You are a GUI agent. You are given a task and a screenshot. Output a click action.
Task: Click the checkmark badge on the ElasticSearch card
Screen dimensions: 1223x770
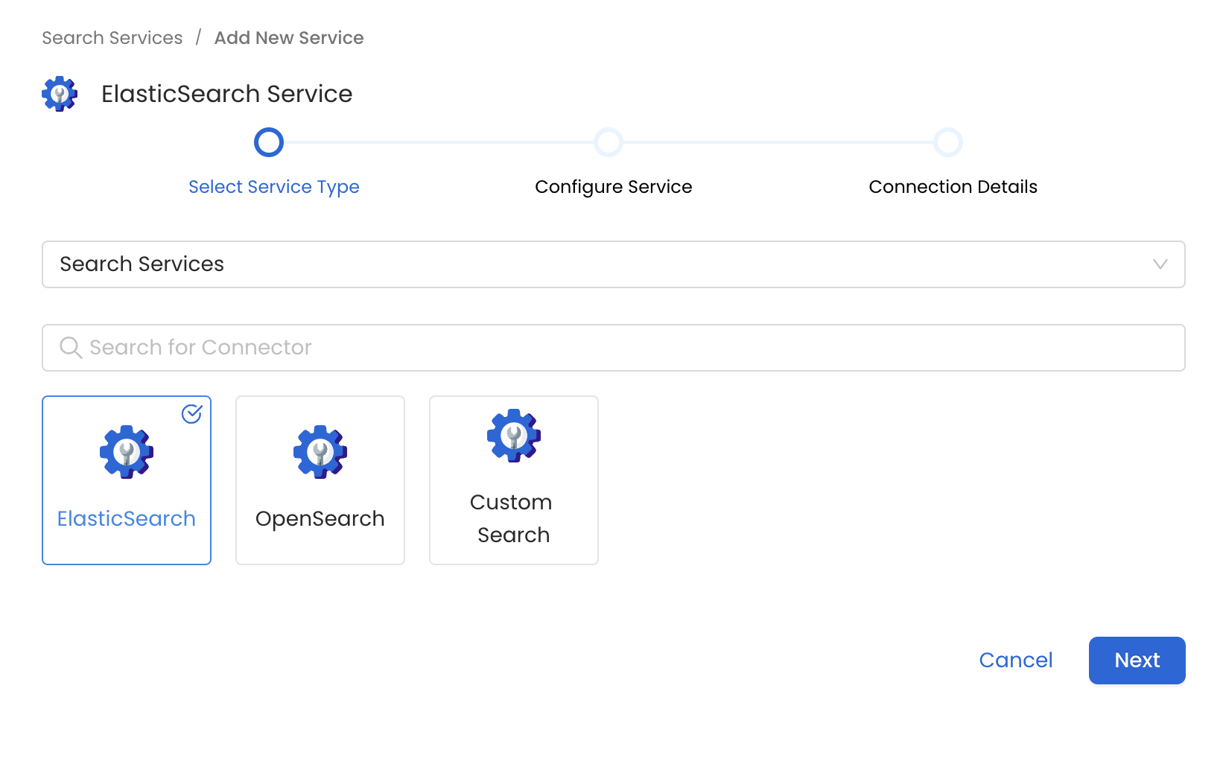coord(191,415)
